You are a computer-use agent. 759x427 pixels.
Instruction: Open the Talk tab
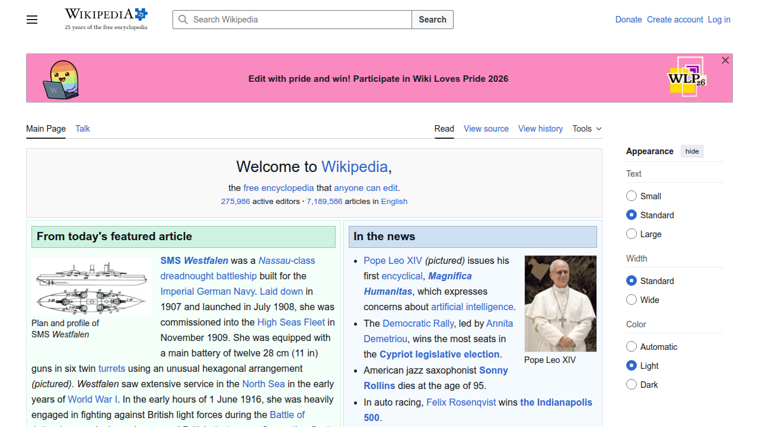pyautogui.click(x=82, y=129)
